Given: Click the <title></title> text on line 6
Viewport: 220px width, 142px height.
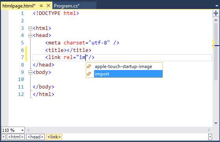Looking at the screenshot, I should click(x=68, y=50).
